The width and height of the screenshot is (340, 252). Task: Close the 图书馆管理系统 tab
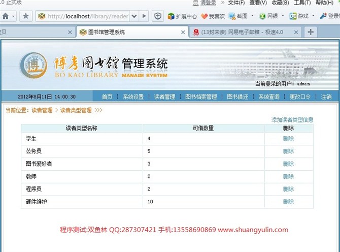183,32
